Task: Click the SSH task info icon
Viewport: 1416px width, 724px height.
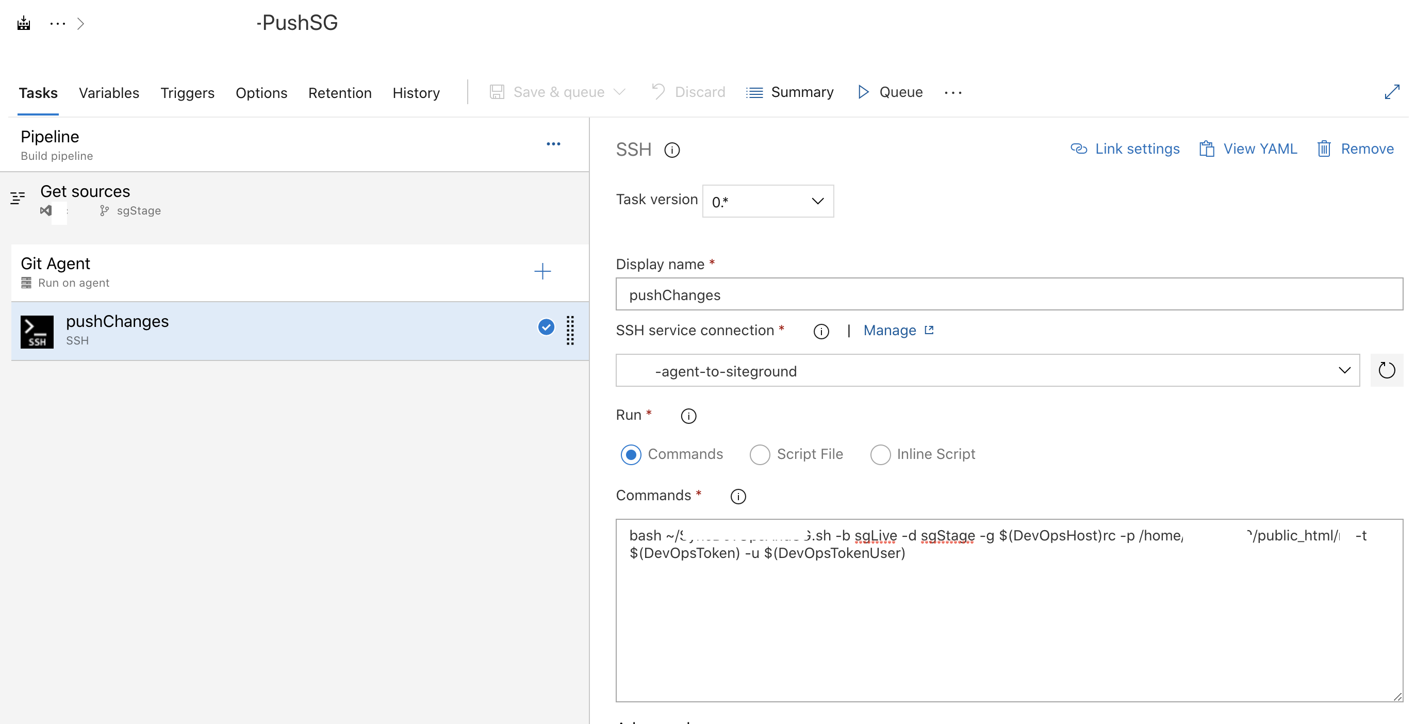Action: (672, 150)
